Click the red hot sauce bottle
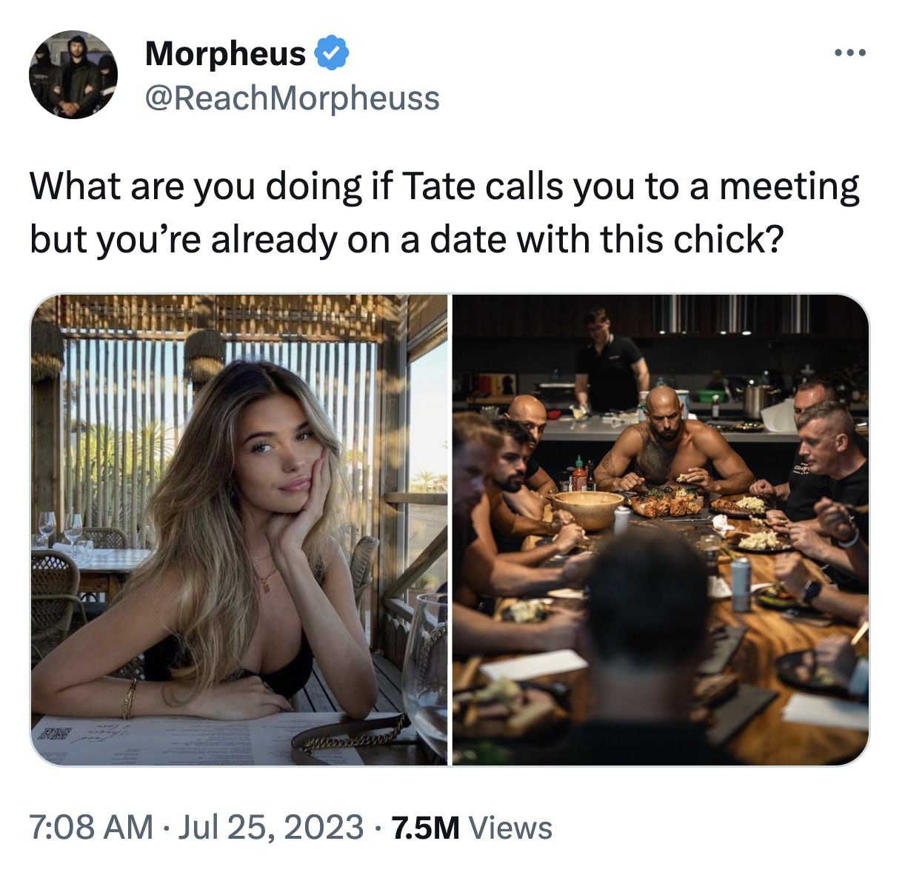The height and width of the screenshot is (878, 905). [x=579, y=474]
